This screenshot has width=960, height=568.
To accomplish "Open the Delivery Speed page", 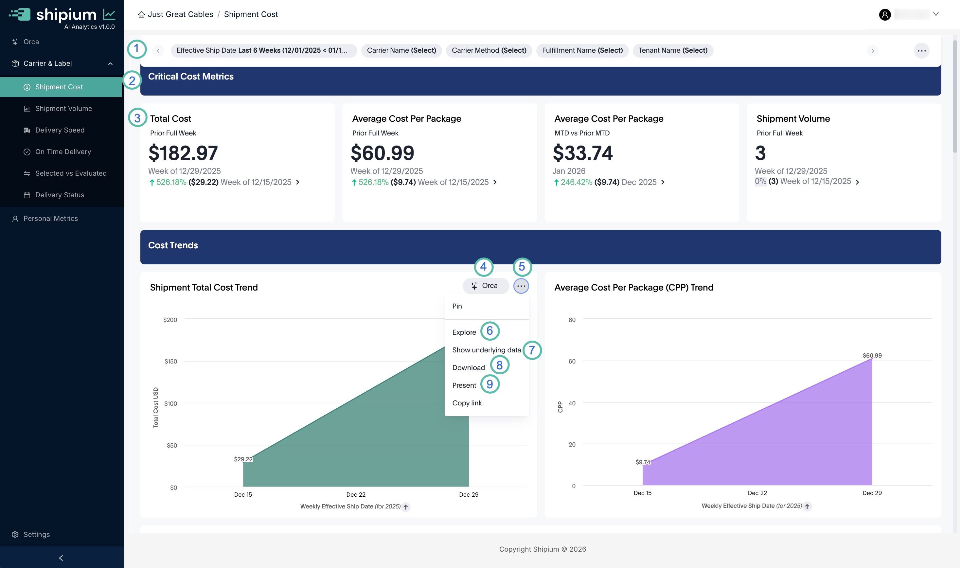I will (60, 130).
